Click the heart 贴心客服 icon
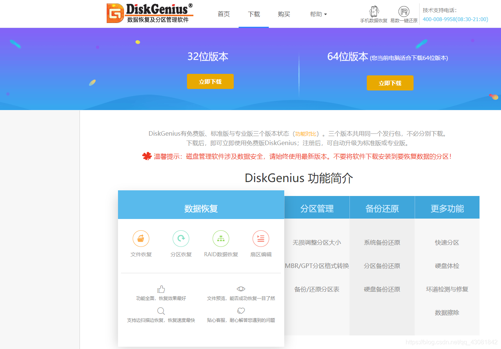The height and width of the screenshot is (349, 501). click(241, 311)
